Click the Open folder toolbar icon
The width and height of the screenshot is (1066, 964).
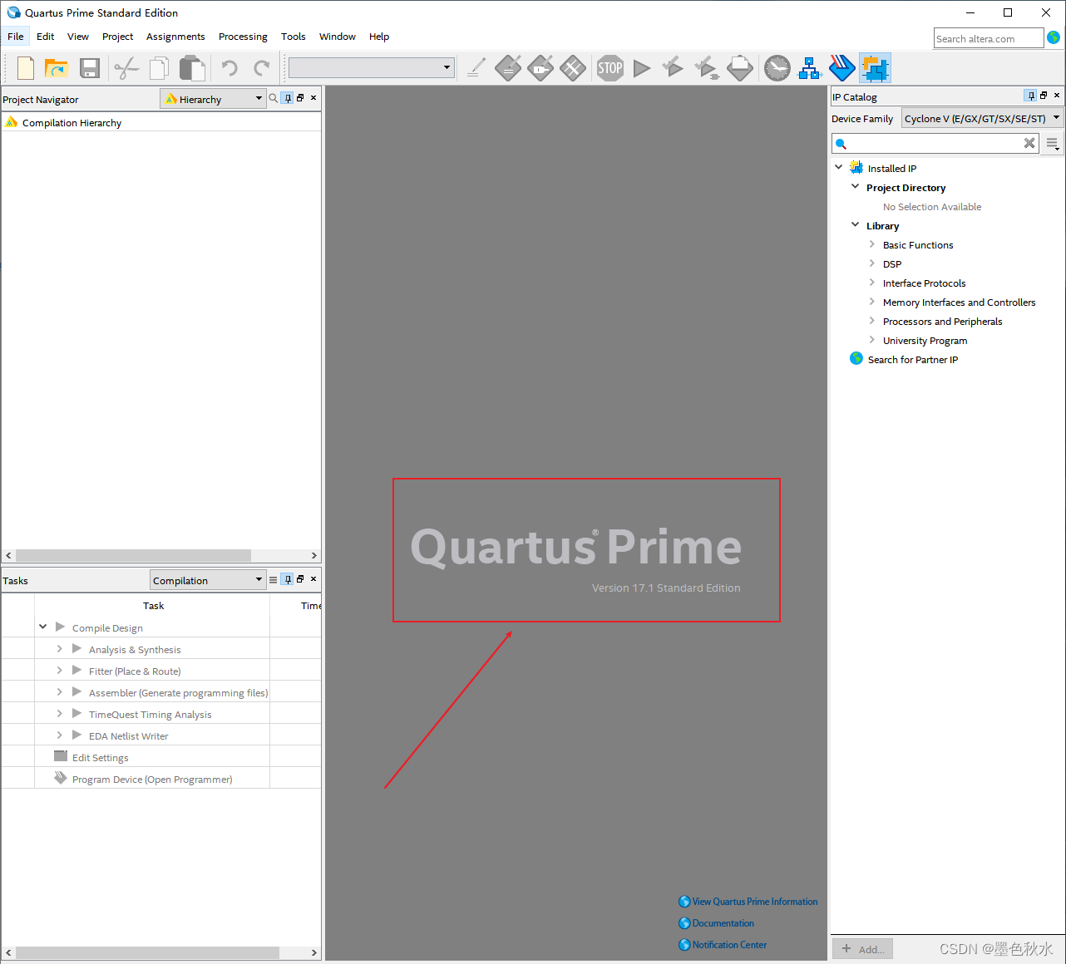pyautogui.click(x=56, y=68)
